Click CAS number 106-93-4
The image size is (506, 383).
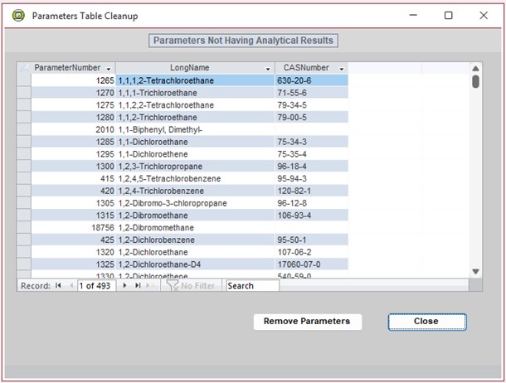point(311,216)
